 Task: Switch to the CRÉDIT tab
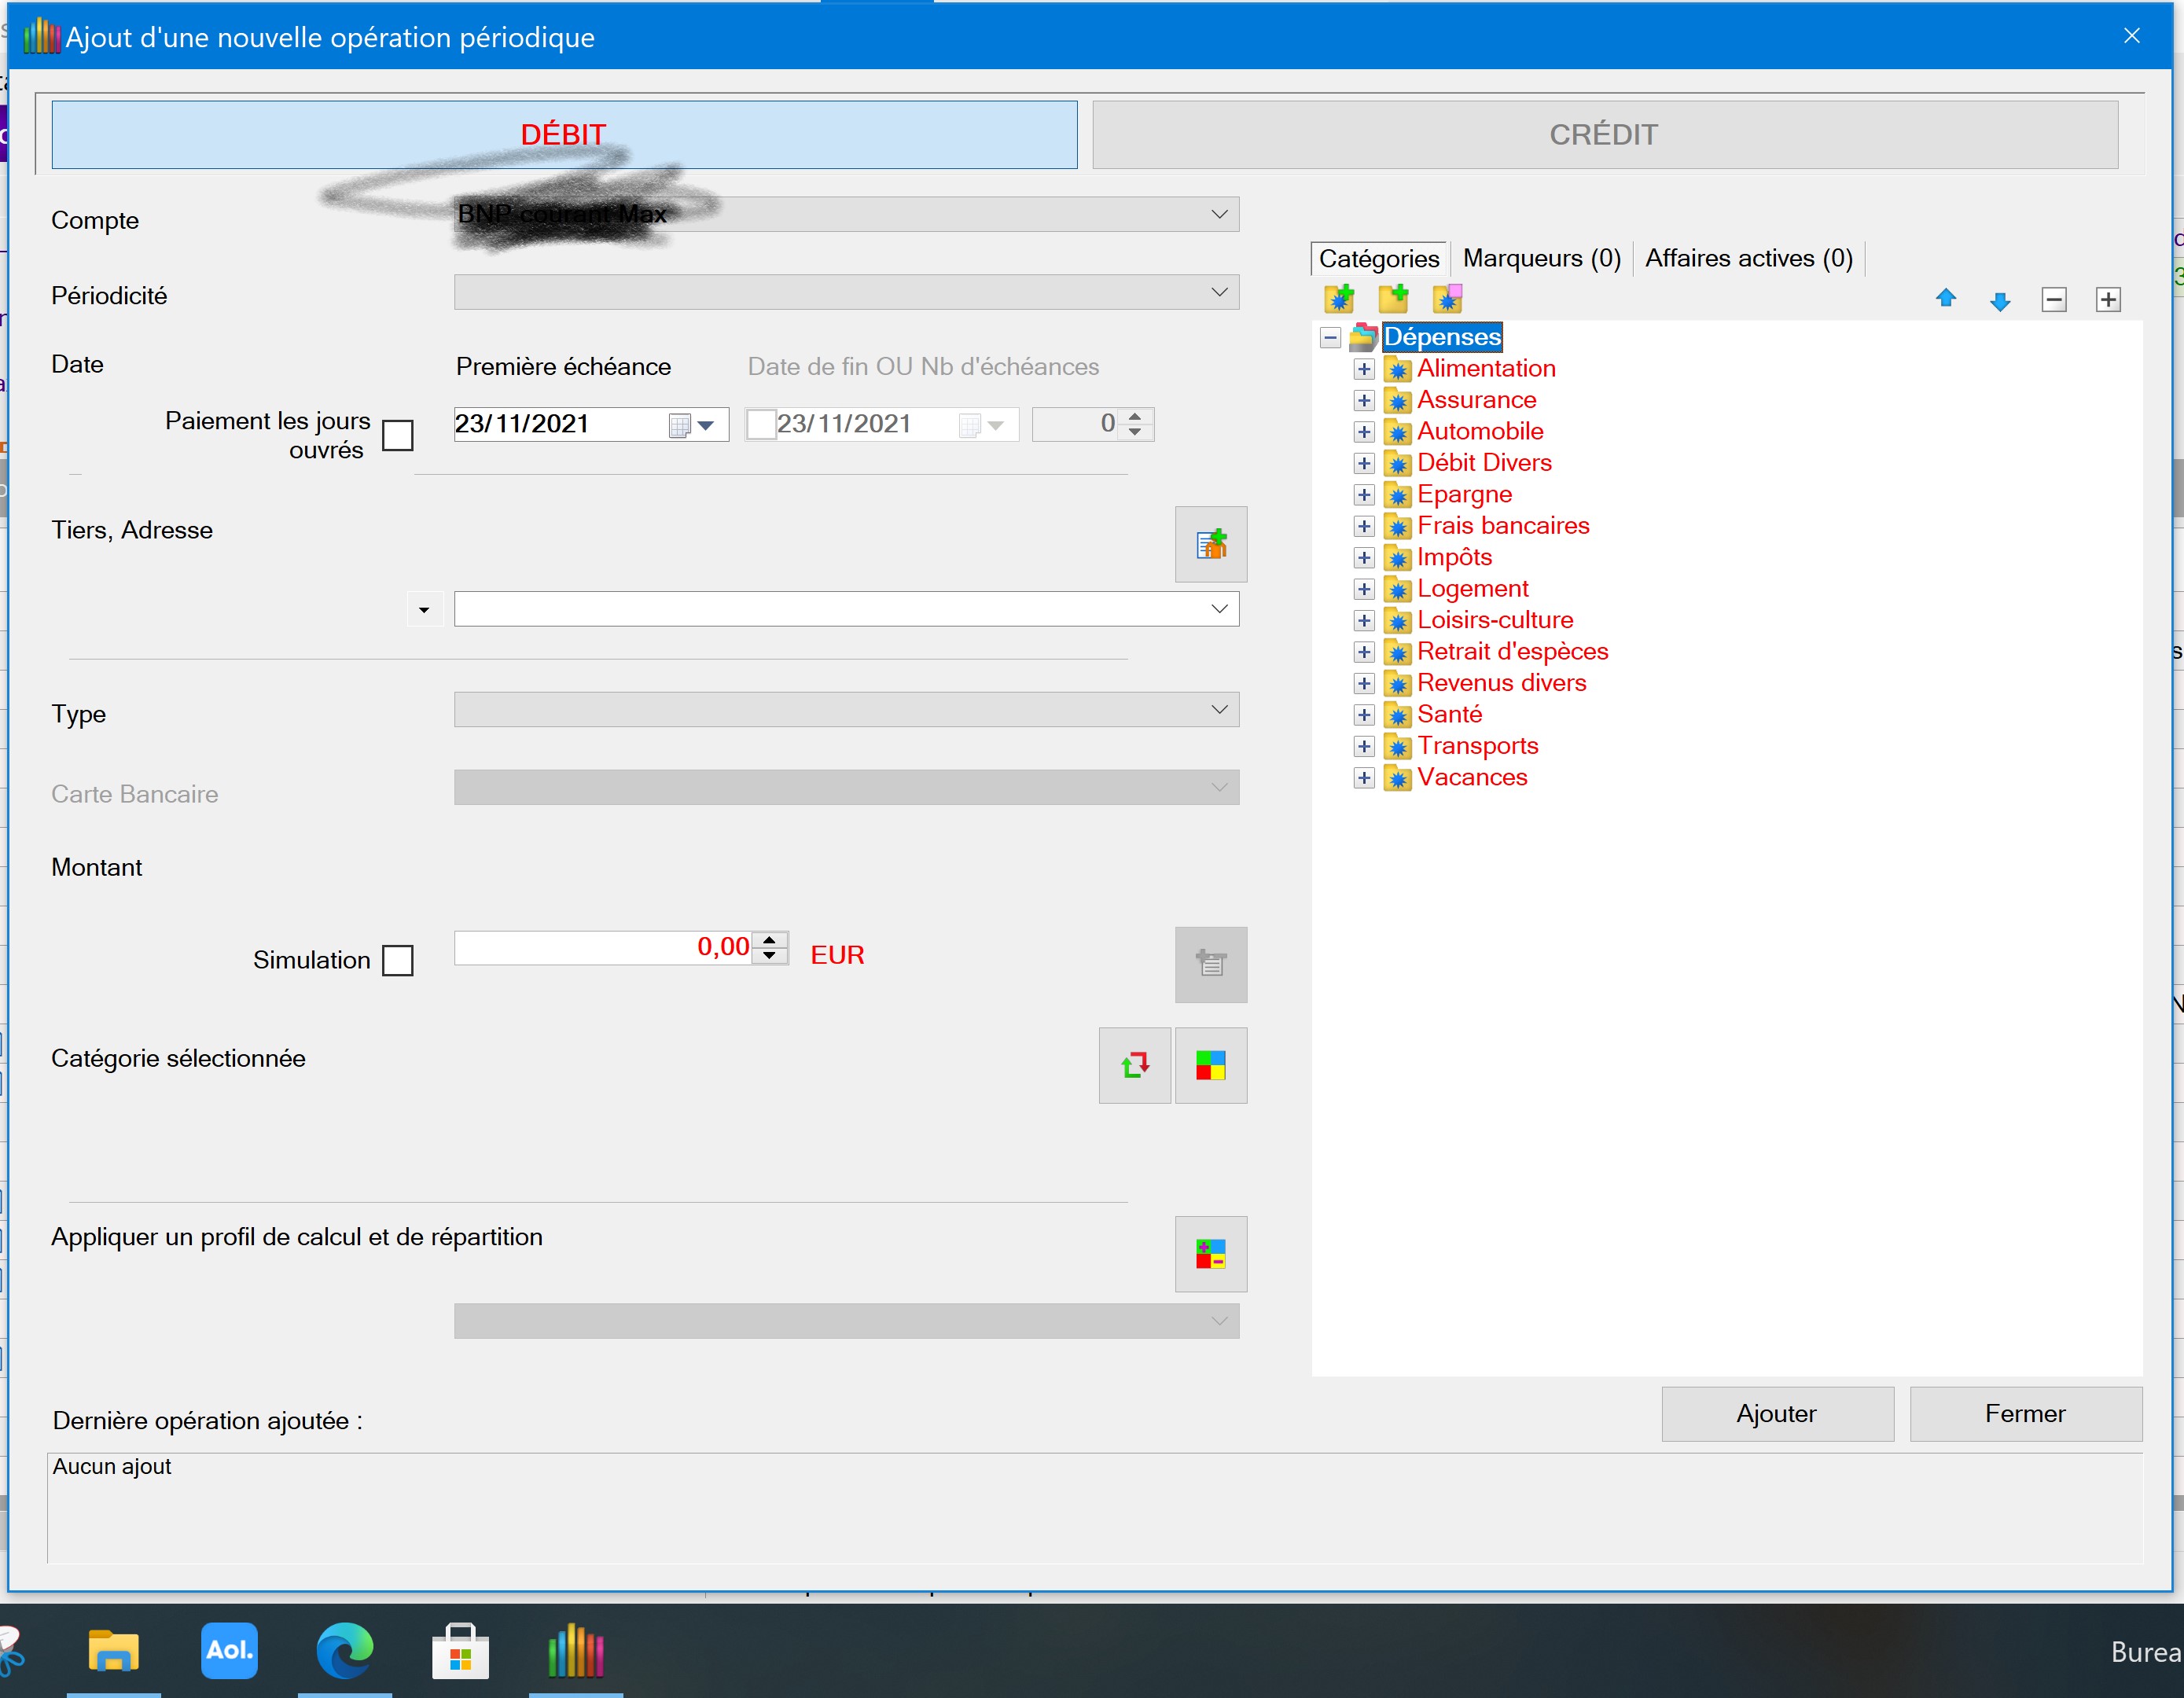tap(1603, 135)
